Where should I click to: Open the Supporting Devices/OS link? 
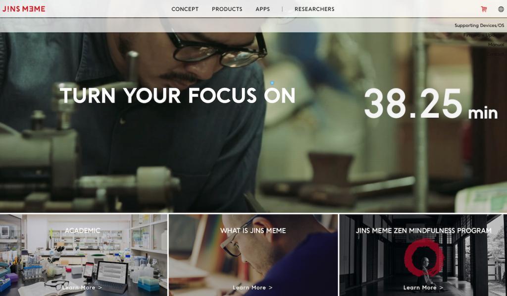(479, 25)
